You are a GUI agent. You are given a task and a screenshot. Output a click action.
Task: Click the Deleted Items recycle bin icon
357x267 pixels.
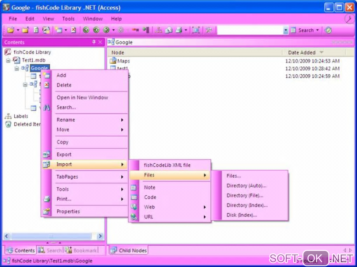point(8,124)
